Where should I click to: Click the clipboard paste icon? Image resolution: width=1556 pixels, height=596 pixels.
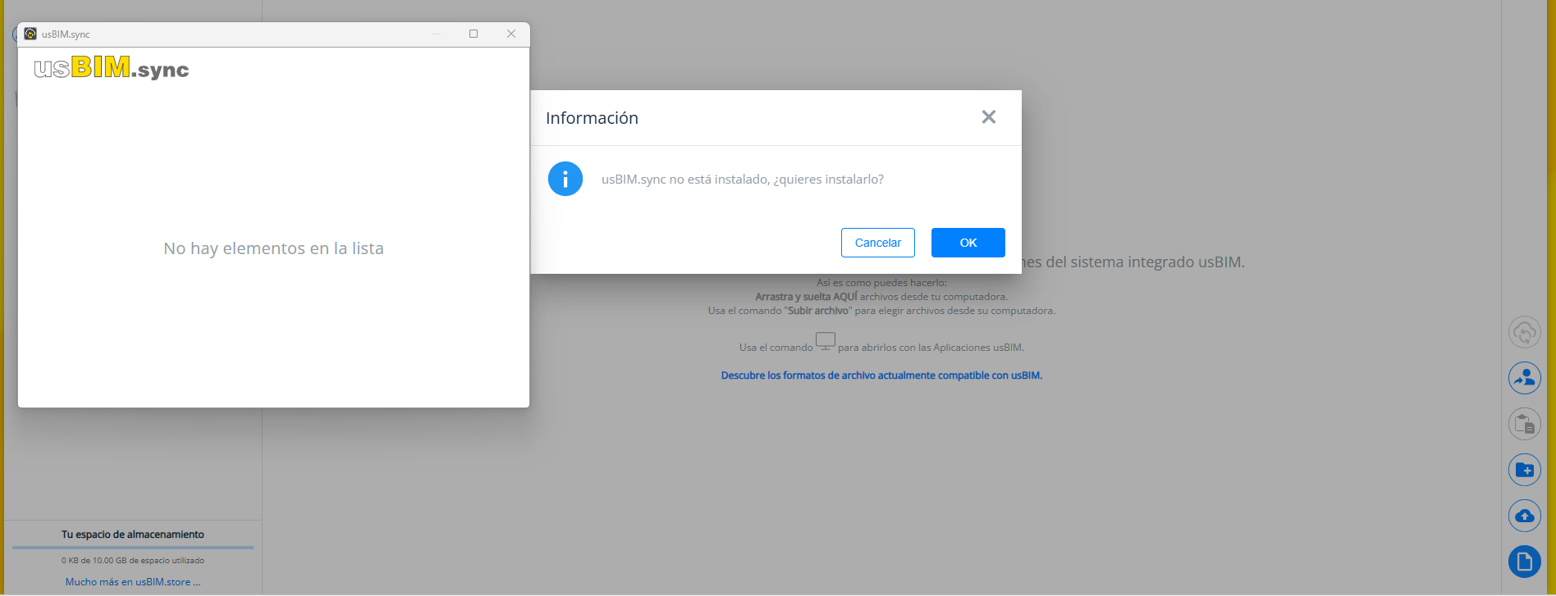click(1524, 424)
